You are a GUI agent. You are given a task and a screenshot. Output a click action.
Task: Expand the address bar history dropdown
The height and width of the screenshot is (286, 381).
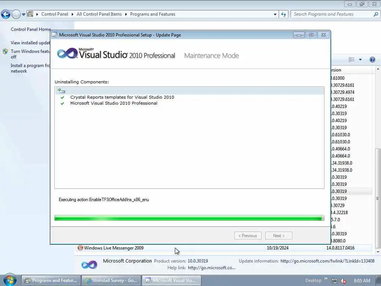coord(275,15)
